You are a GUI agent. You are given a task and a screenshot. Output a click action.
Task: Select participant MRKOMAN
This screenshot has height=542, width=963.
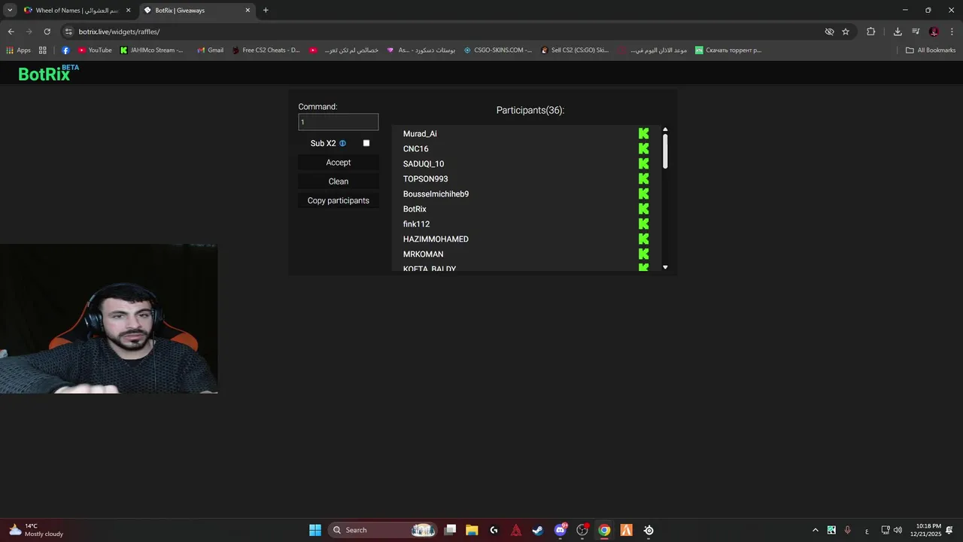(x=423, y=254)
